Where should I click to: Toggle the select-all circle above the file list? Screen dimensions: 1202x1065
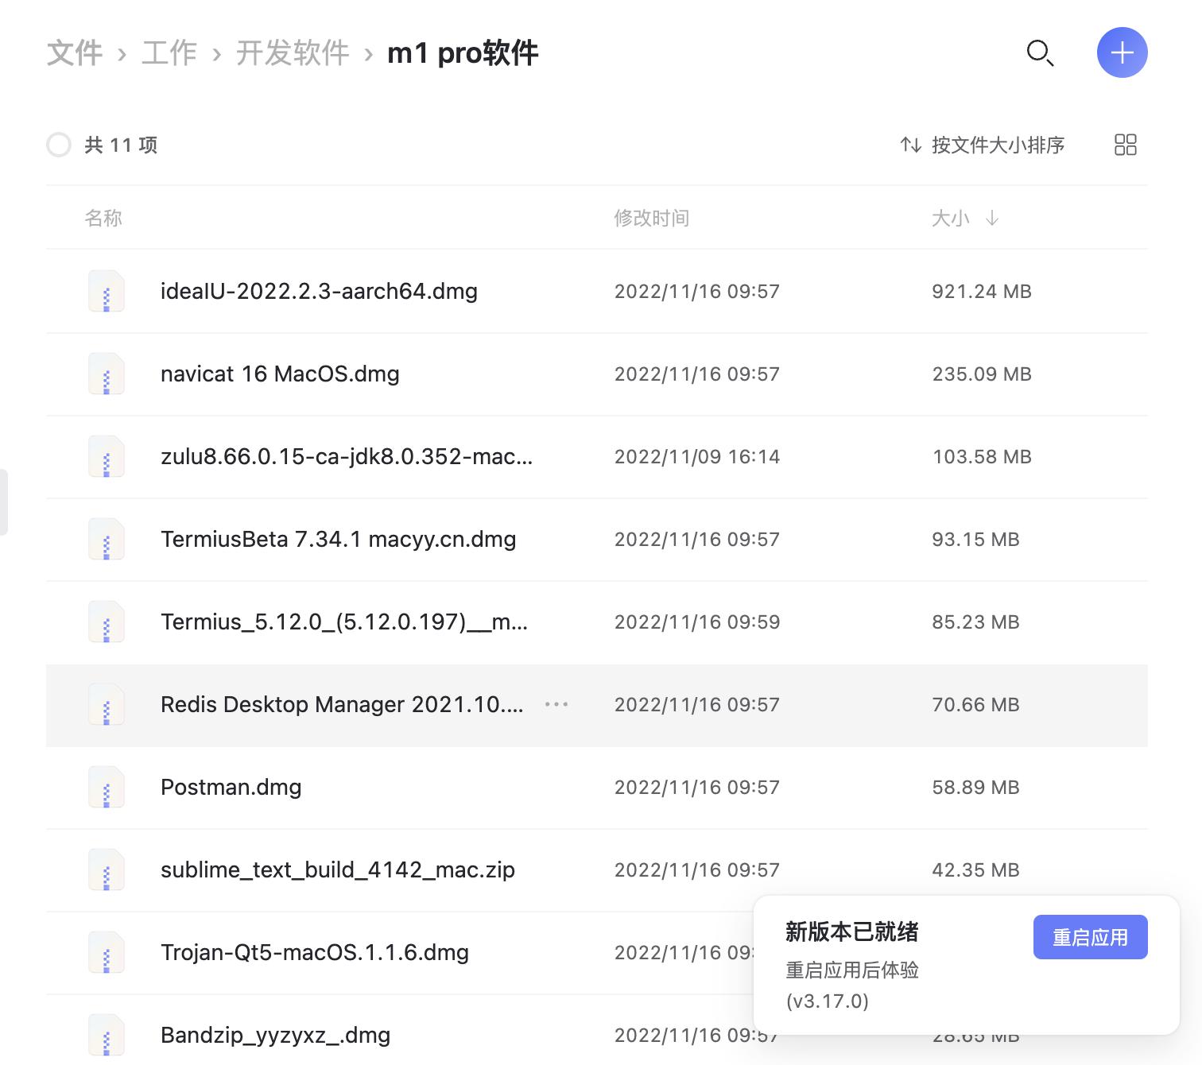point(59,145)
